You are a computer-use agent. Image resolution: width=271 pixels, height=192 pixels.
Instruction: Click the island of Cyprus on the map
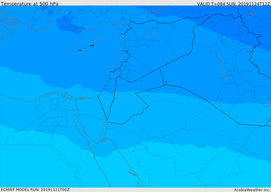click(x=85, y=45)
